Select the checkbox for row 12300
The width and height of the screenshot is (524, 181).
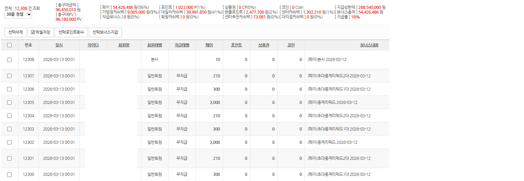pyautogui.click(x=9, y=175)
